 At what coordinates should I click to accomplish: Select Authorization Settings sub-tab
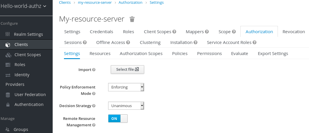72,54
